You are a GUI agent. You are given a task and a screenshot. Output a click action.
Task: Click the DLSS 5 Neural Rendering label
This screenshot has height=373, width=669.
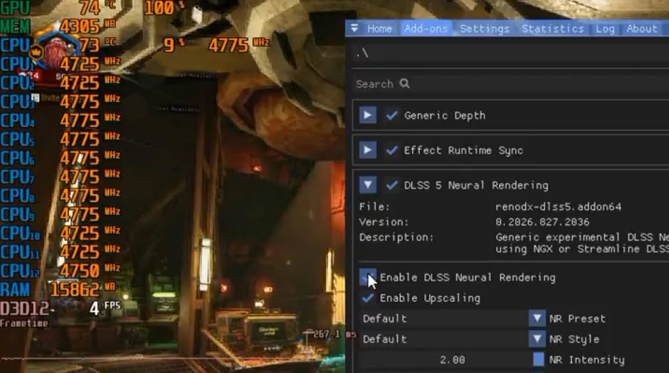click(x=476, y=185)
